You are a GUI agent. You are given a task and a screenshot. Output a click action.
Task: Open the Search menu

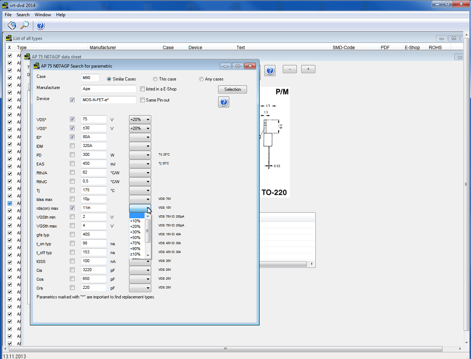[x=23, y=15]
